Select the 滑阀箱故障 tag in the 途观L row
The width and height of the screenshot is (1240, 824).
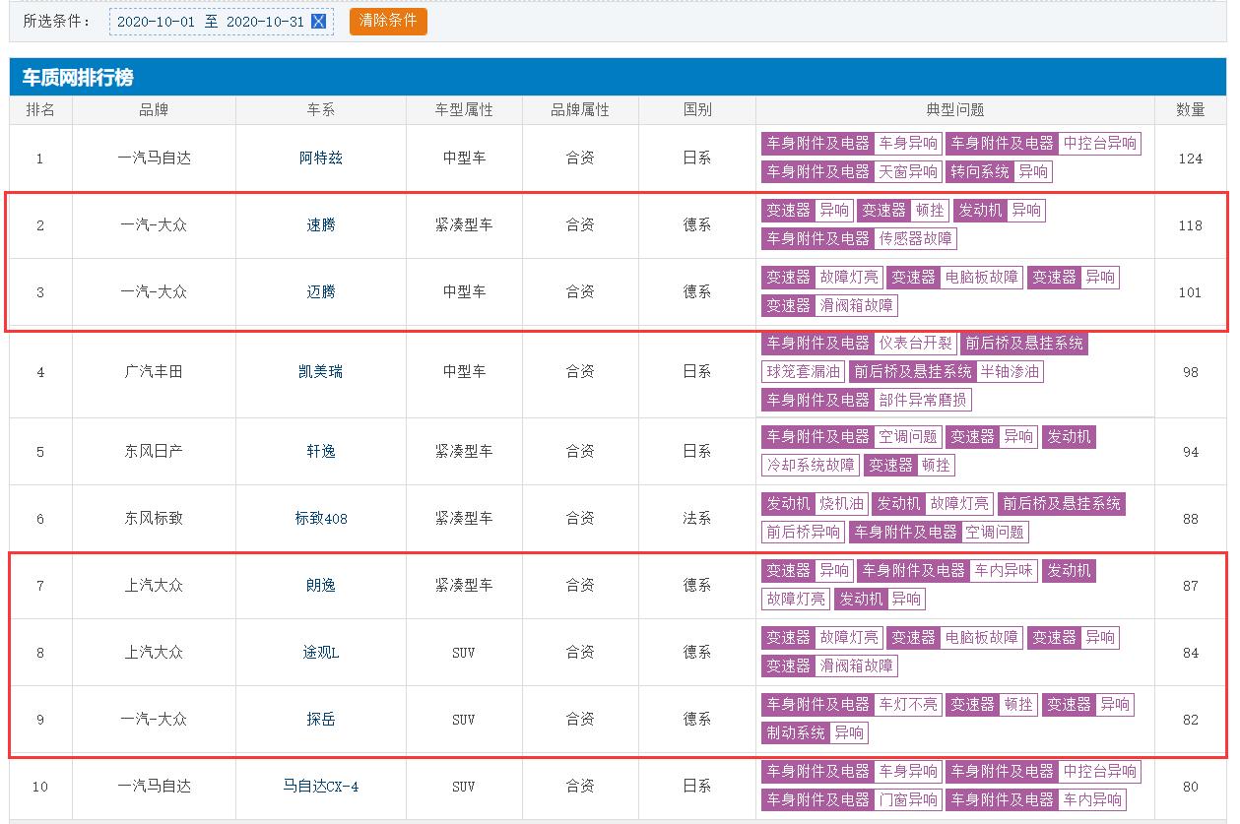(829, 666)
